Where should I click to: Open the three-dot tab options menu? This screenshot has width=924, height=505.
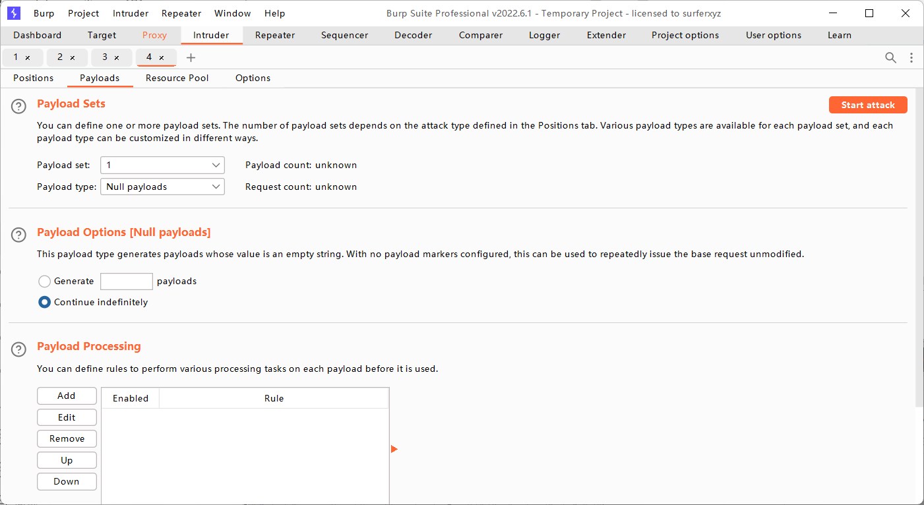pyautogui.click(x=911, y=58)
